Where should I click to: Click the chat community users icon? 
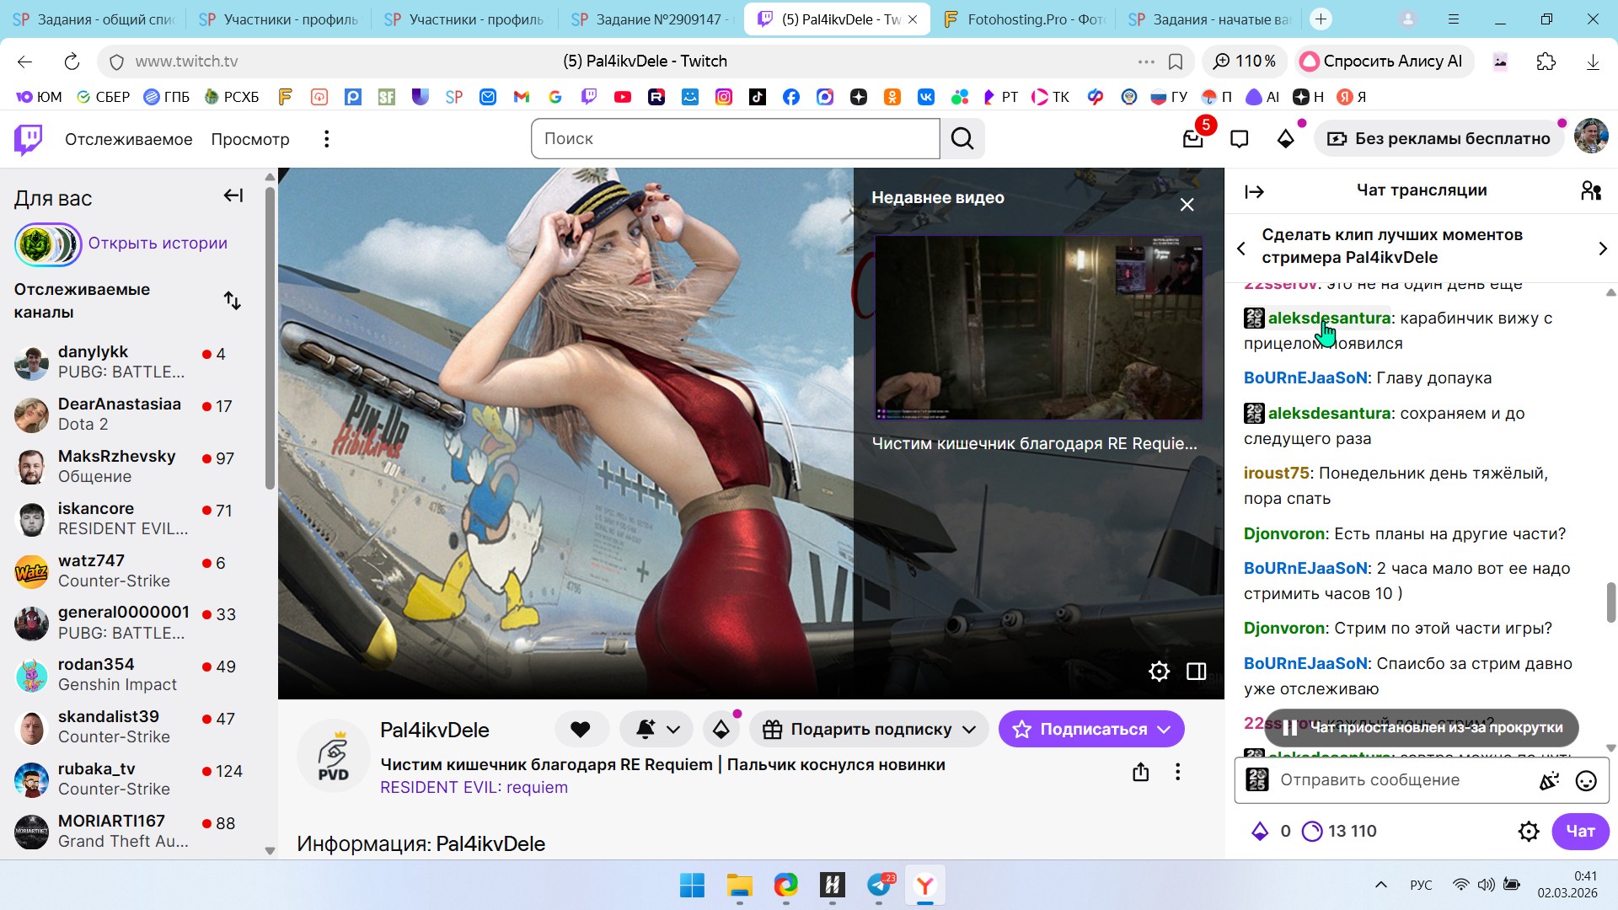[1590, 191]
